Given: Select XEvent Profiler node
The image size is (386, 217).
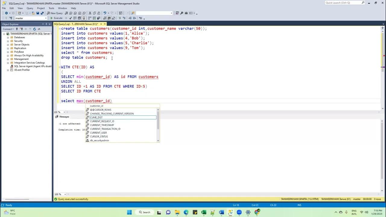Looking at the screenshot, I should 22,70.
